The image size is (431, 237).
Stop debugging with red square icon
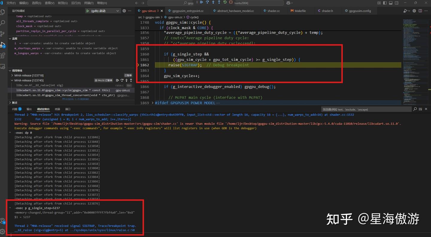tap(231, 2)
